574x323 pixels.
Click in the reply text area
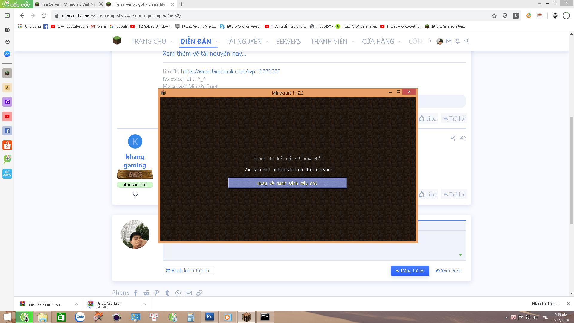coord(314,251)
